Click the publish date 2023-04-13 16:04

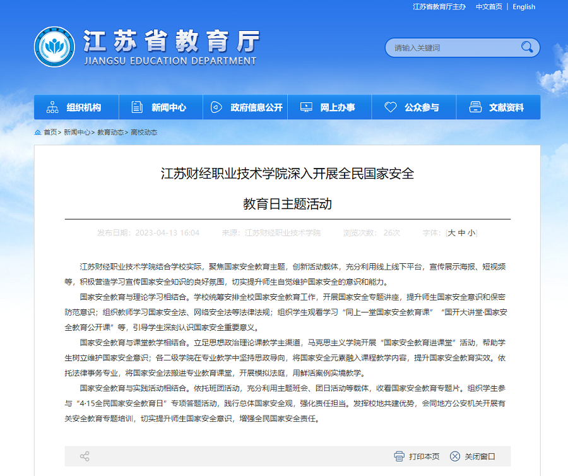pos(167,233)
